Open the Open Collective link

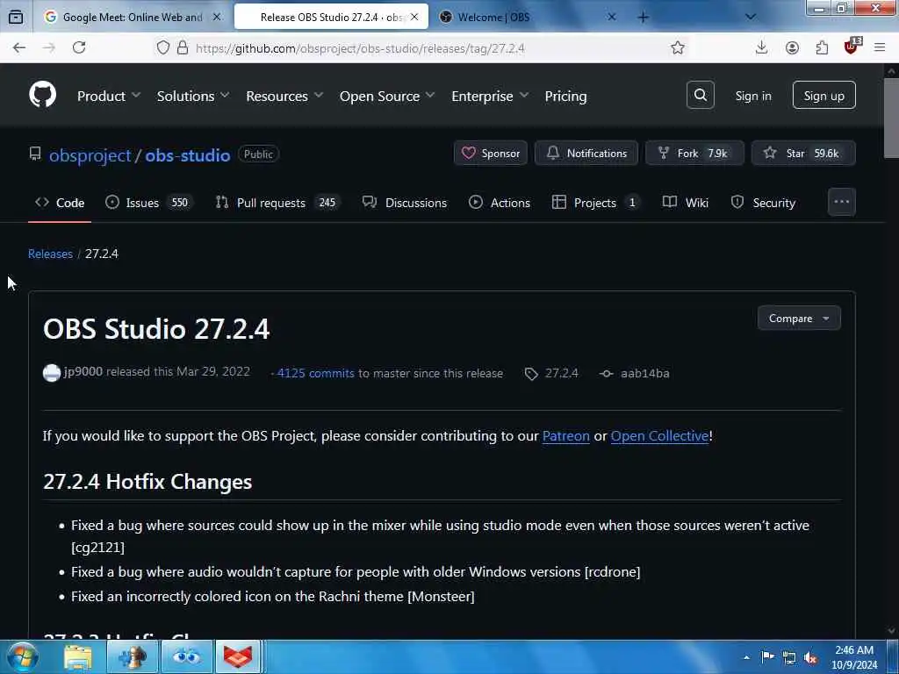click(660, 435)
